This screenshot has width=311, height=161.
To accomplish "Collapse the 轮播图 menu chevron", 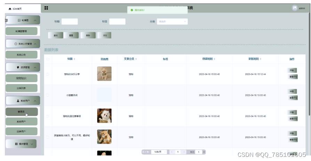I will click(35, 21).
